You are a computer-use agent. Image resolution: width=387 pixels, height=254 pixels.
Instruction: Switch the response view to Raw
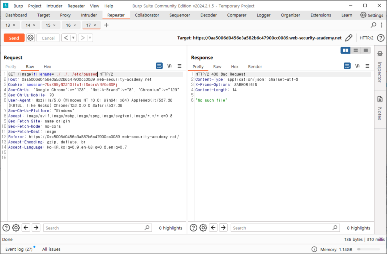tap(217, 67)
